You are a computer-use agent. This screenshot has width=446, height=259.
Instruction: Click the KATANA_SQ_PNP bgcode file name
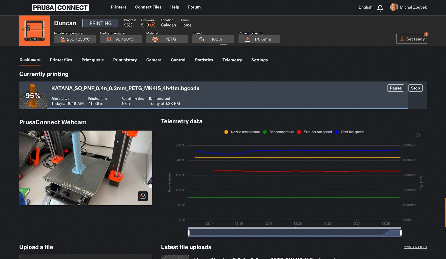[125, 88]
